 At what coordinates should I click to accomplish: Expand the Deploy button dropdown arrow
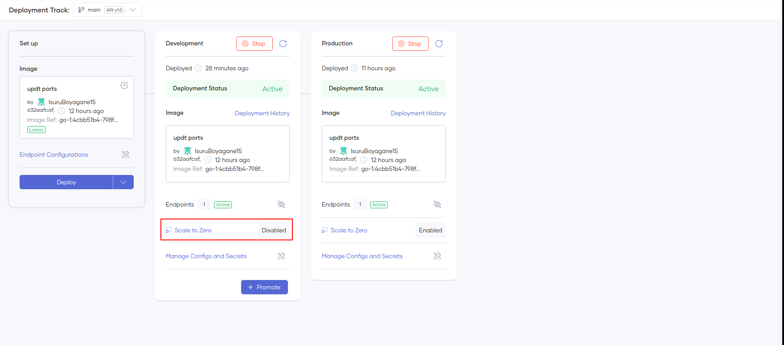(x=123, y=182)
